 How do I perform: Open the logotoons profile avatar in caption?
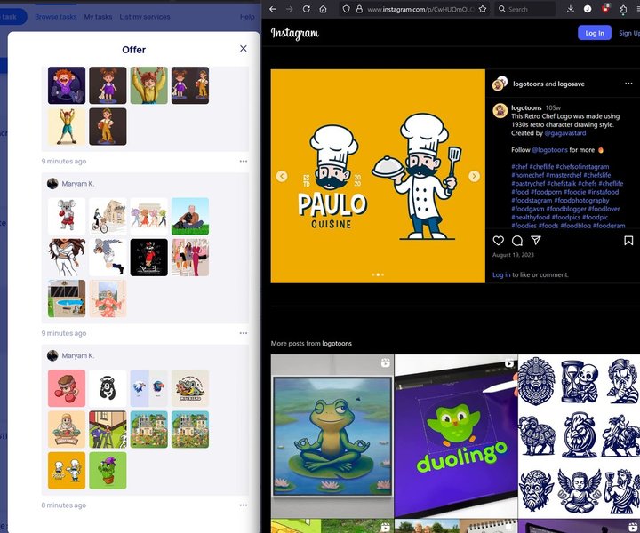[x=500, y=110]
